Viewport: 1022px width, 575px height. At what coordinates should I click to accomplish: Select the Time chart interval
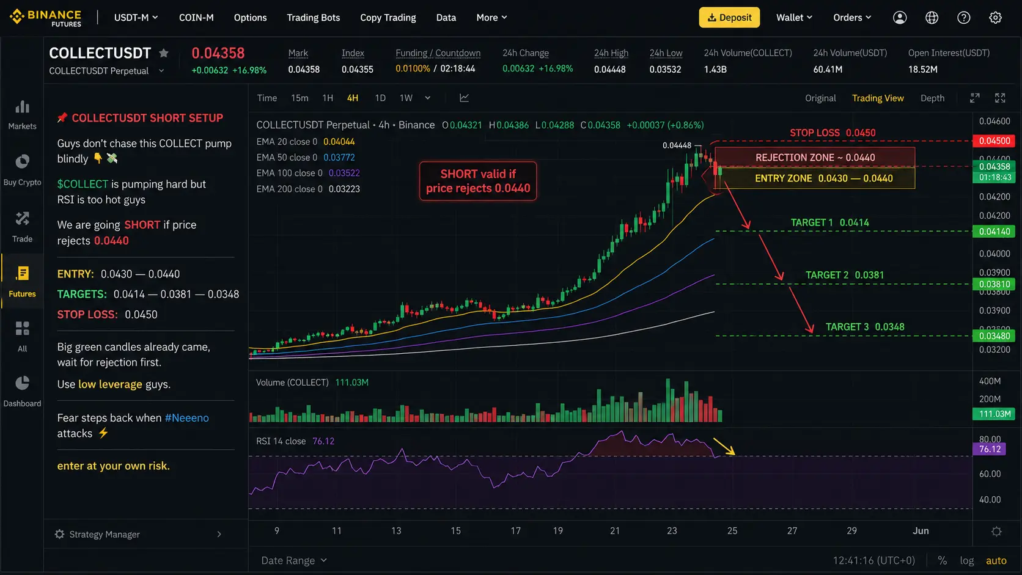click(267, 98)
